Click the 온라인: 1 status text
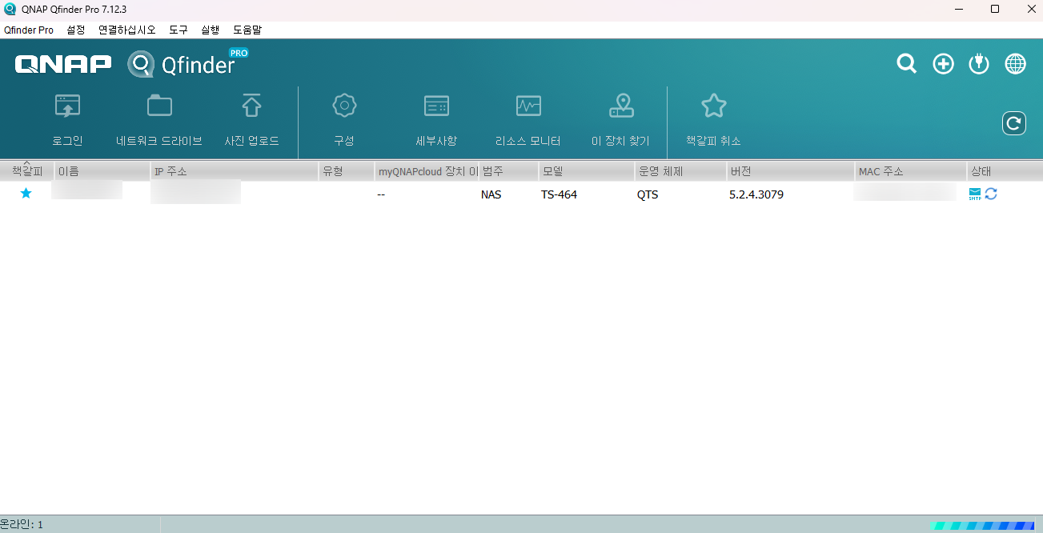 coord(22,525)
